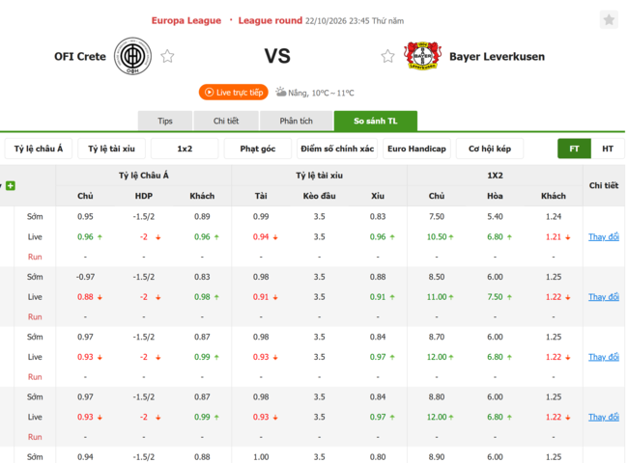Select the 1x2 odds filter
The height and width of the screenshot is (463, 628).
coord(185,149)
